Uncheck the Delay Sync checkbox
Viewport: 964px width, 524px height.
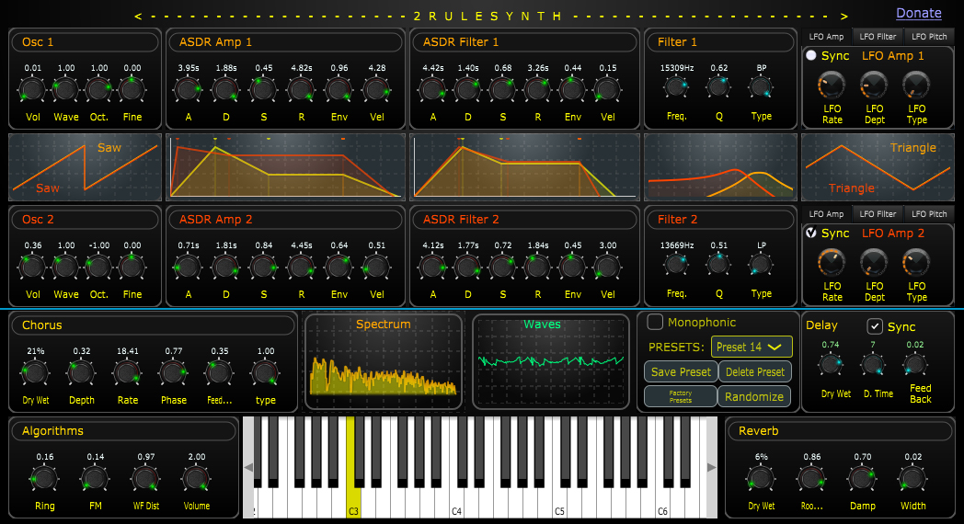point(874,326)
